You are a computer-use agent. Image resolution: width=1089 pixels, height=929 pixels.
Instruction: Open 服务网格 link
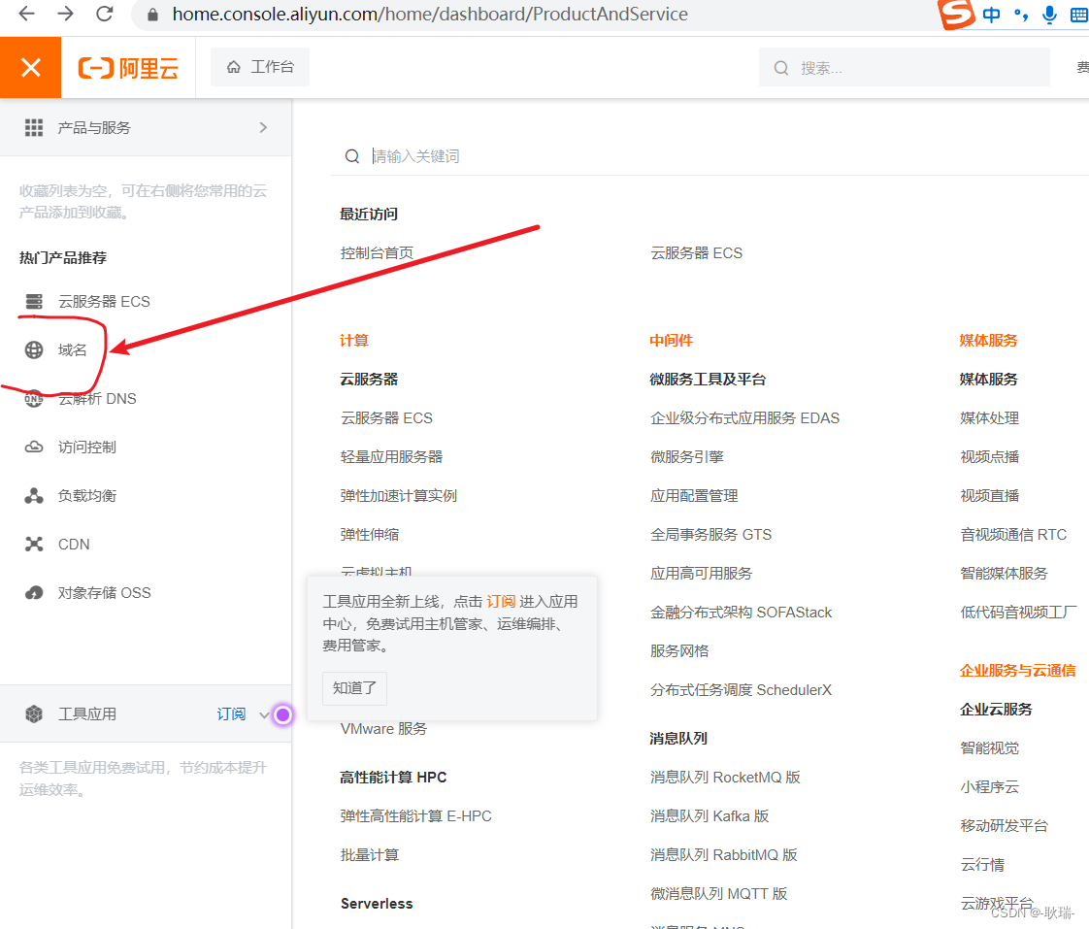(x=679, y=651)
